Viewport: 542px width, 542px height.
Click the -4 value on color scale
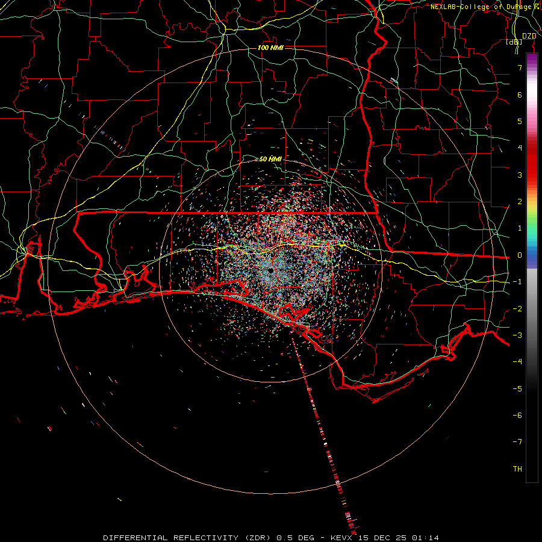click(x=517, y=362)
